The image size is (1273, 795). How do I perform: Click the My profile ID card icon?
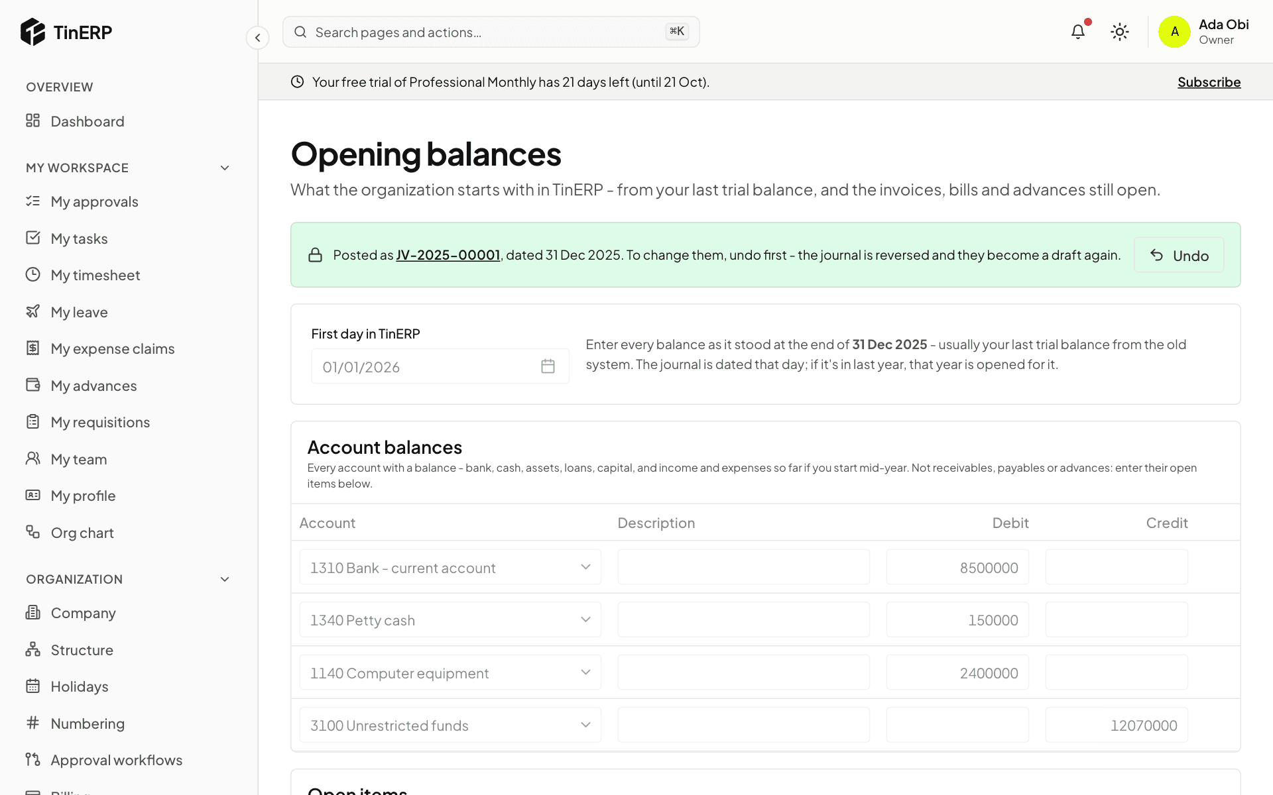(32, 495)
